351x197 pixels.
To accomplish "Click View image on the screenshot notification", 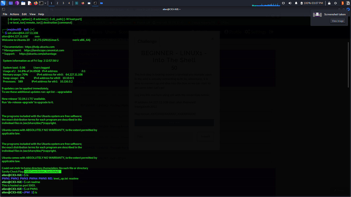I will tap(338, 21).
